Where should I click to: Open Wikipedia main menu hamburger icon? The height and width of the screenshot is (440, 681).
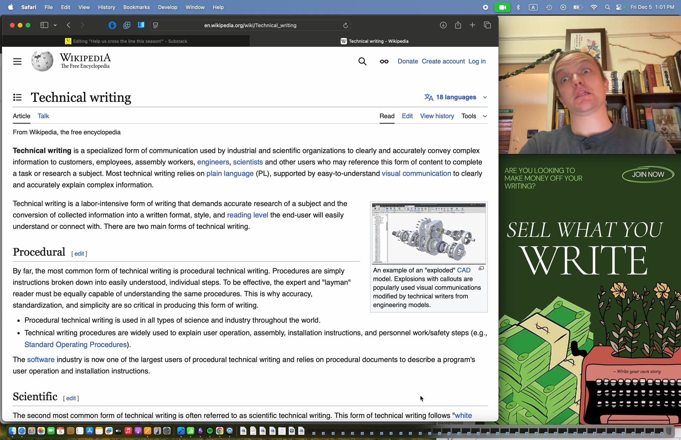click(17, 61)
